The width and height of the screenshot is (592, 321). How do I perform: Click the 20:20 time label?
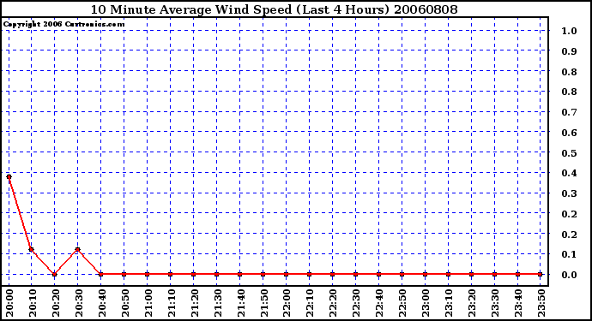pyautogui.click(x=56, y=303)
